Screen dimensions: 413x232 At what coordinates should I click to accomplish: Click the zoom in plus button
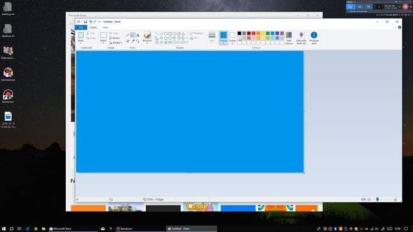[395, 199]
